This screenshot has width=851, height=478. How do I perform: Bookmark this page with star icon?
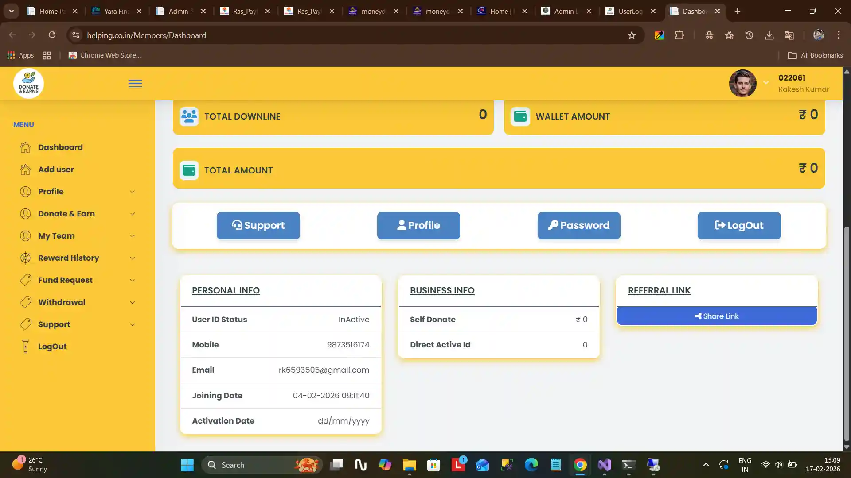632,35
